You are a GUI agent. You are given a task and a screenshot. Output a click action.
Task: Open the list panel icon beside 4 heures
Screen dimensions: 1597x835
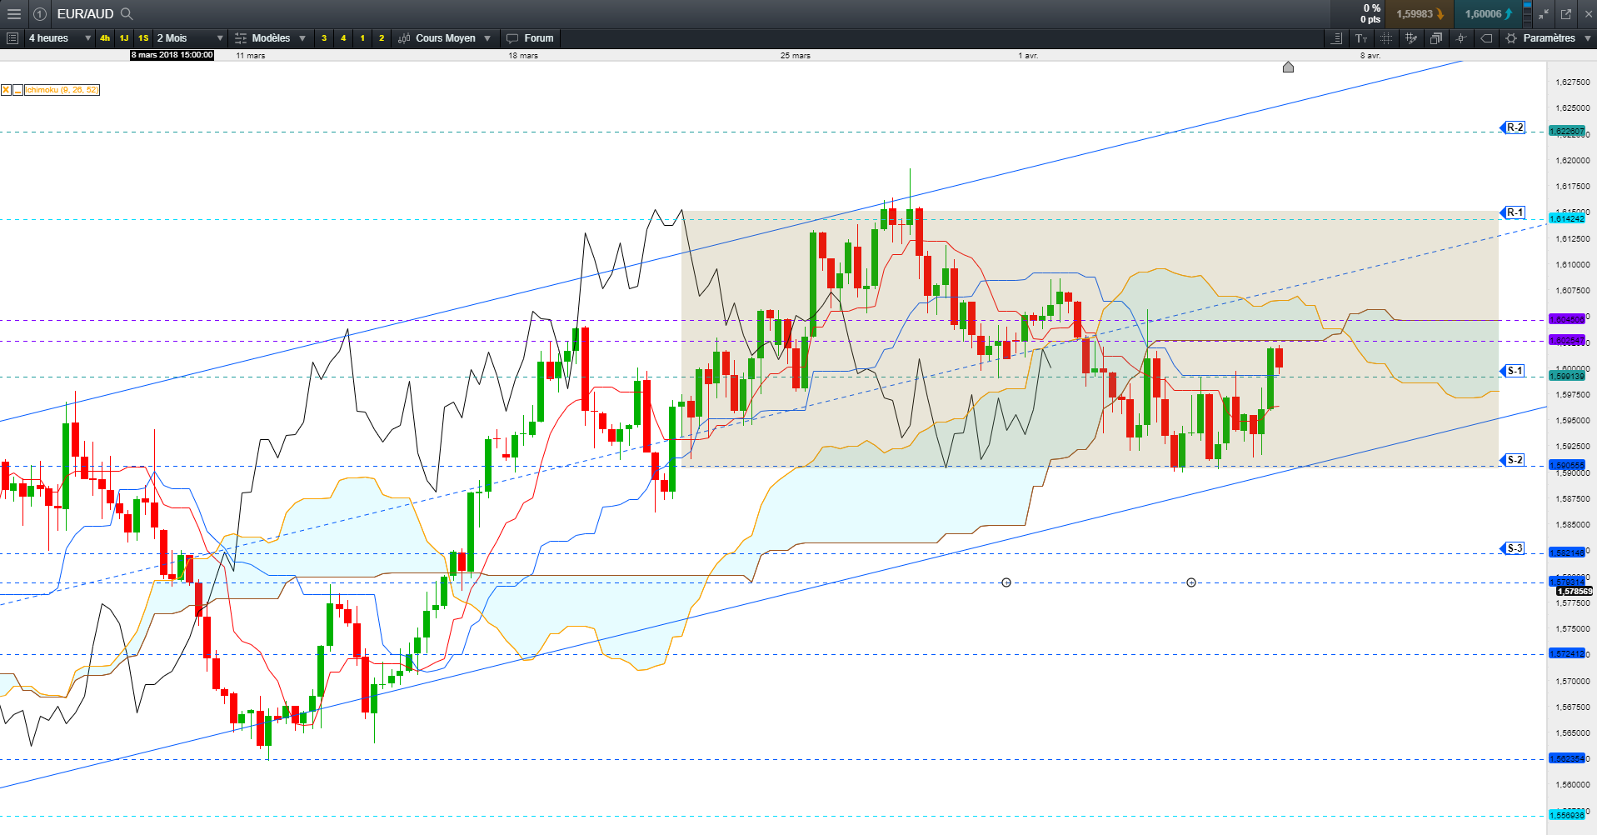[x=12, y=38]
